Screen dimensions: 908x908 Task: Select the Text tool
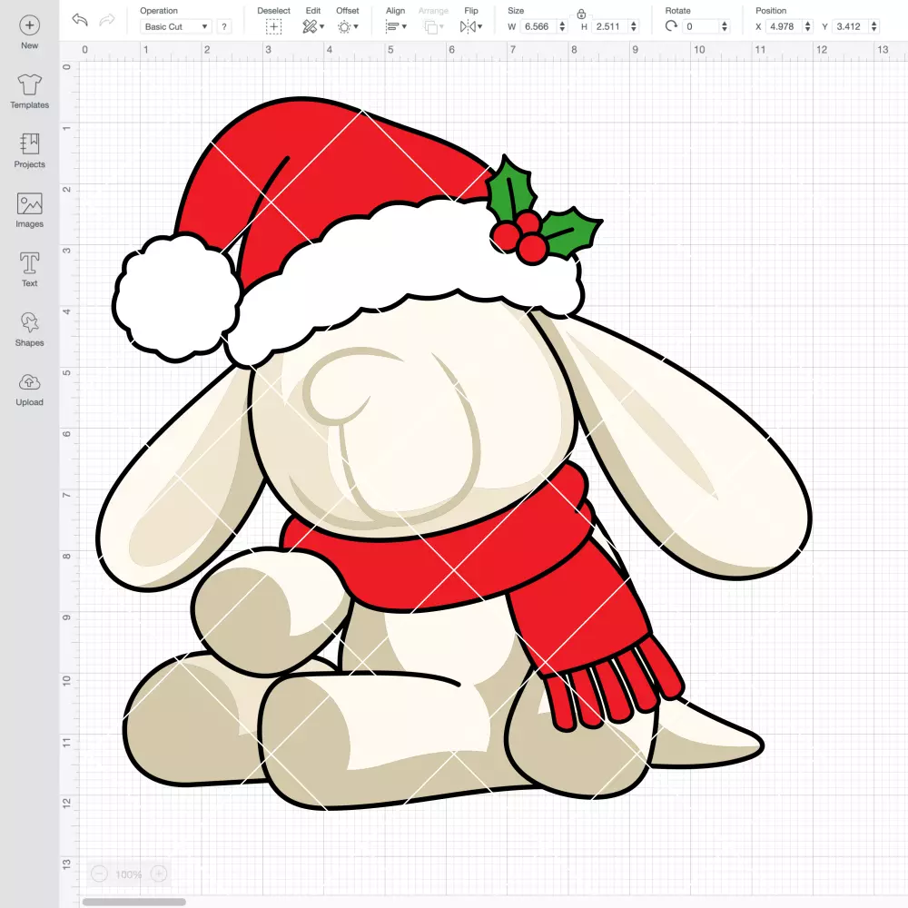[x=30, y=270]
